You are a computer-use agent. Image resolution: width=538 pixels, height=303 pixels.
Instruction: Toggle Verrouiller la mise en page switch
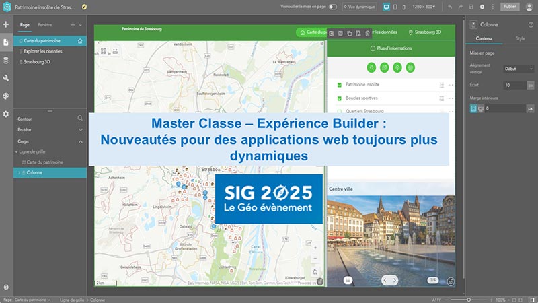pyautogui.click(x=332, y=7)
